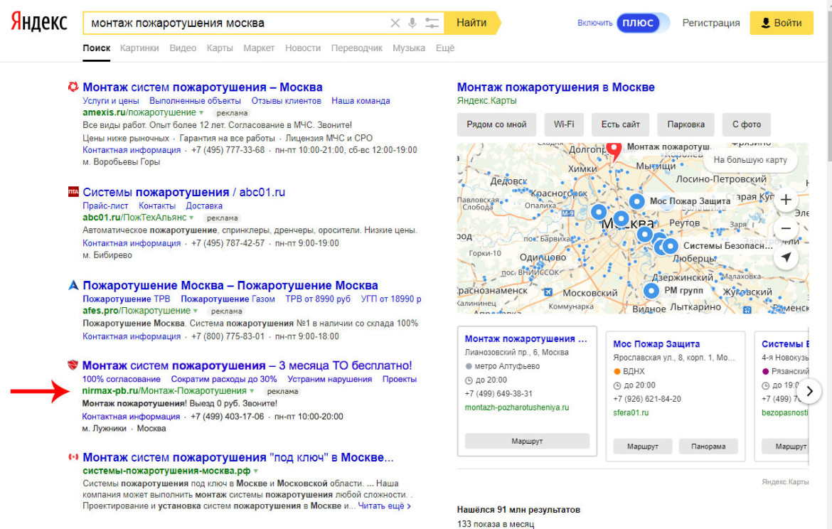This screenshot has width=832, height=529.
Task: Click Включить link beside Плюс
Action: pyautogui.click(x=594, y=23)
